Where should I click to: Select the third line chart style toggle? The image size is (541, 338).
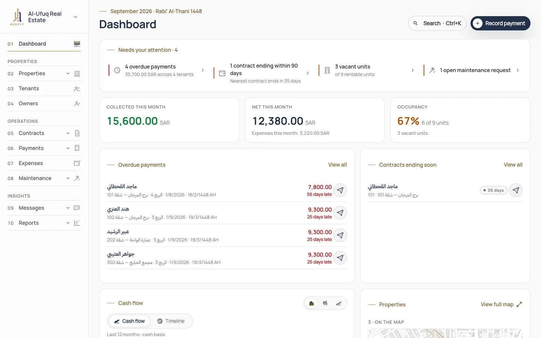pyautogui.click(x=339, y=303)
